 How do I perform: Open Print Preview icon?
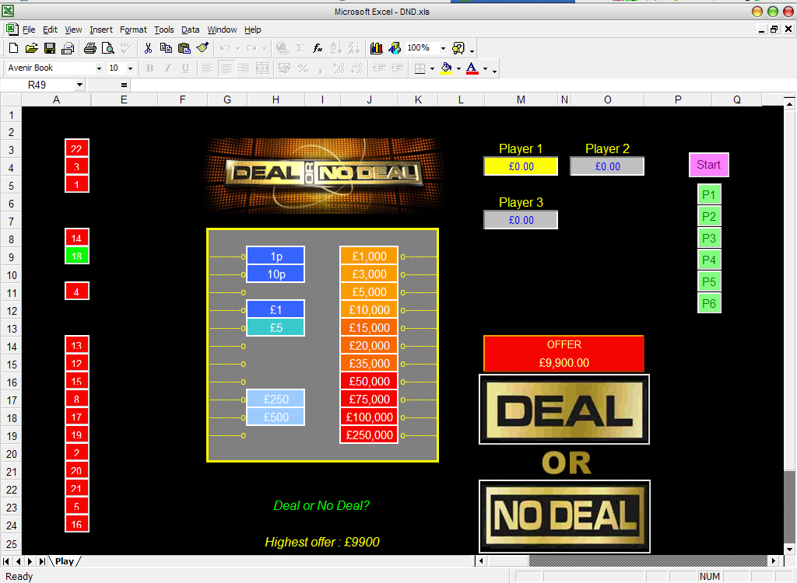pos(107,48)
